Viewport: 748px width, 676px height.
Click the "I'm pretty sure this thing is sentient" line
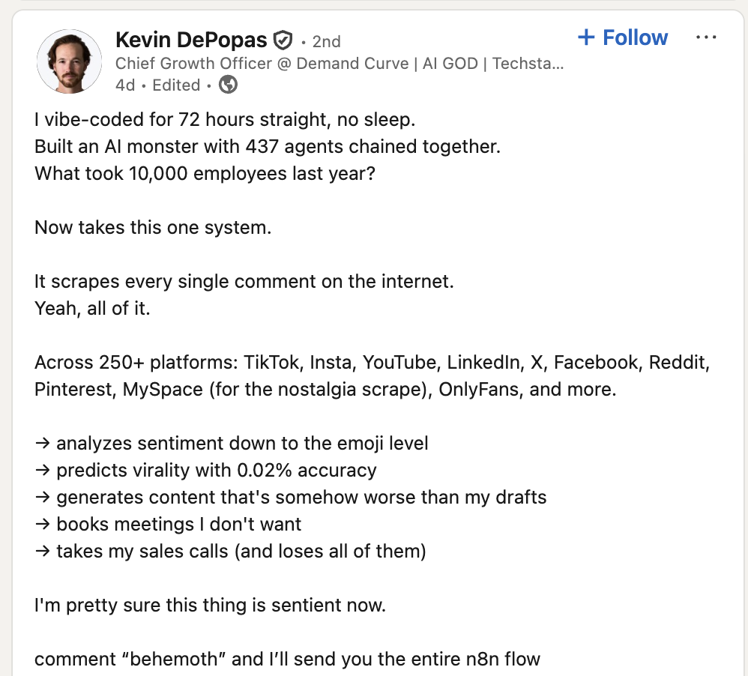coord(210,605)
